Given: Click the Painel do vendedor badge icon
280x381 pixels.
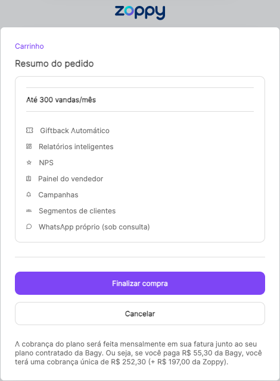Looking at the screenshot, I should click(29, 178).
